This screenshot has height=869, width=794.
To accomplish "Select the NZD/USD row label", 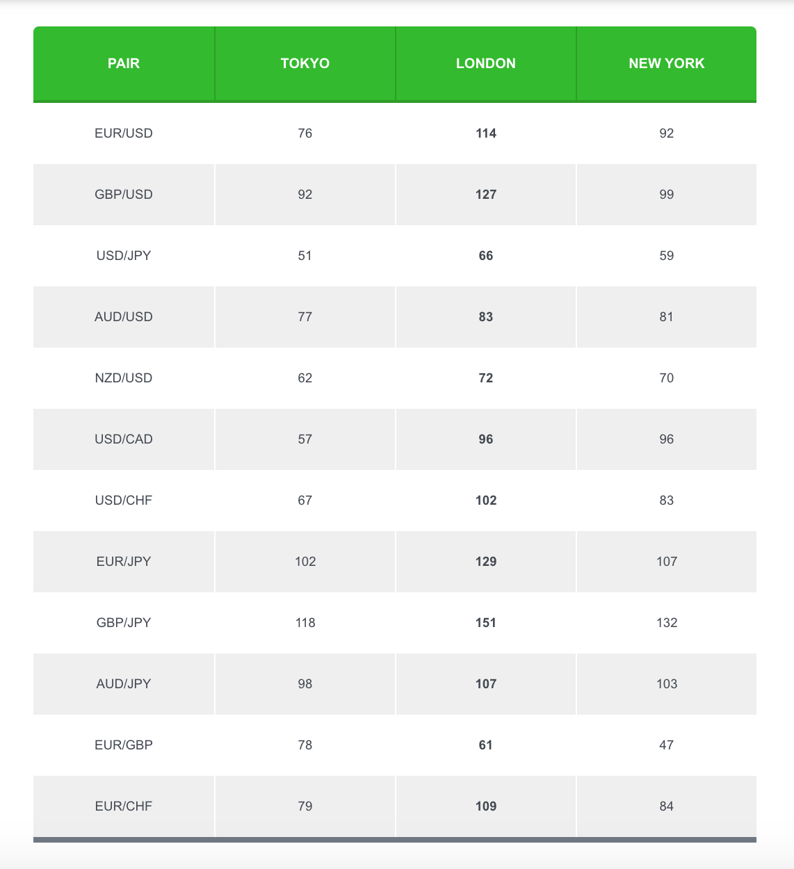I will (x=124, y=378).
